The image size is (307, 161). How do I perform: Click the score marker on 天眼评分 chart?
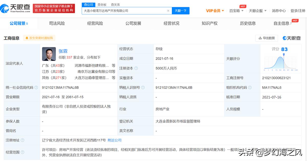point(284,55)
